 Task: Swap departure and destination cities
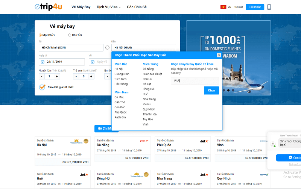coord(107,48)
